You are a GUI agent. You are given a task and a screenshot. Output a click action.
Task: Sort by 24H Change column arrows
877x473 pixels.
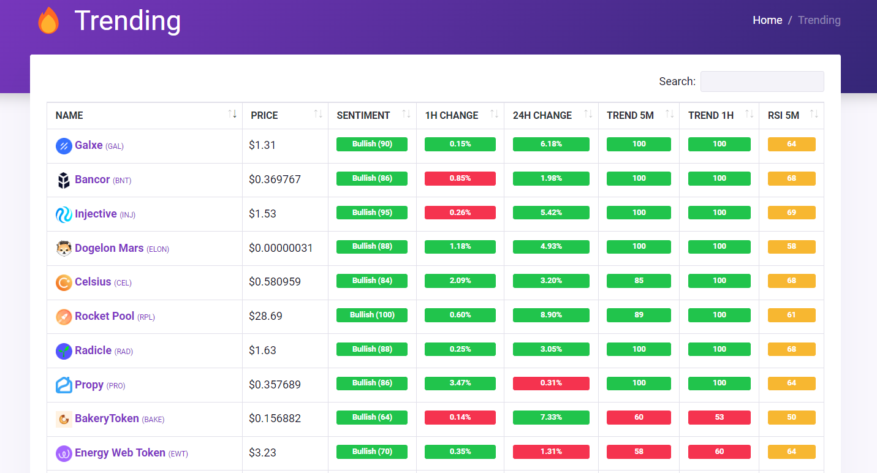coord(588,115)
